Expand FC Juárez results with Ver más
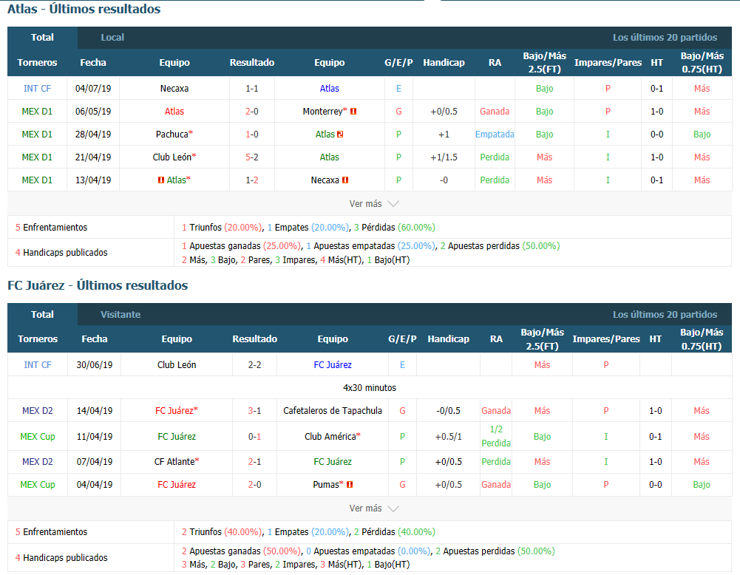This screenshot has width=740, height=575. [374, 508]
